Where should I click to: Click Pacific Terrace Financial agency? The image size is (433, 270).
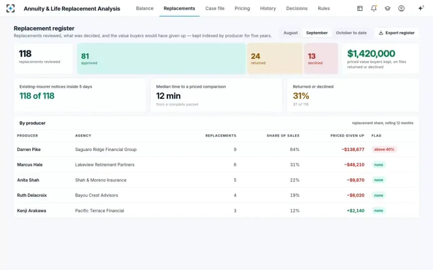point(100,211)
